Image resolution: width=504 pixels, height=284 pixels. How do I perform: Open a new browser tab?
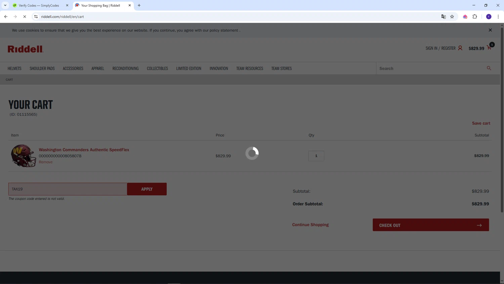tap(139, 5)
